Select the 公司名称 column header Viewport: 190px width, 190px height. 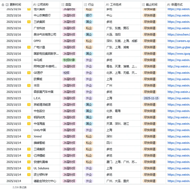[46, 5]
